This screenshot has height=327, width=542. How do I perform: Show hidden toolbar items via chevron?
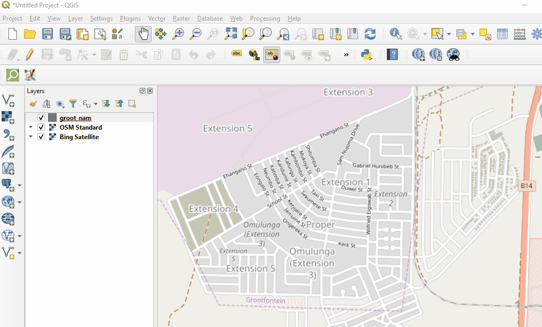(346, 54)
